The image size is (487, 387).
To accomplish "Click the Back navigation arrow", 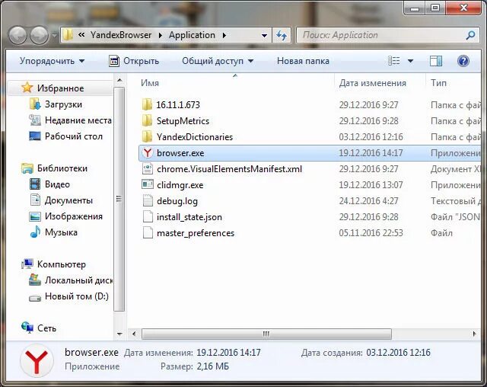I will 18,35.
